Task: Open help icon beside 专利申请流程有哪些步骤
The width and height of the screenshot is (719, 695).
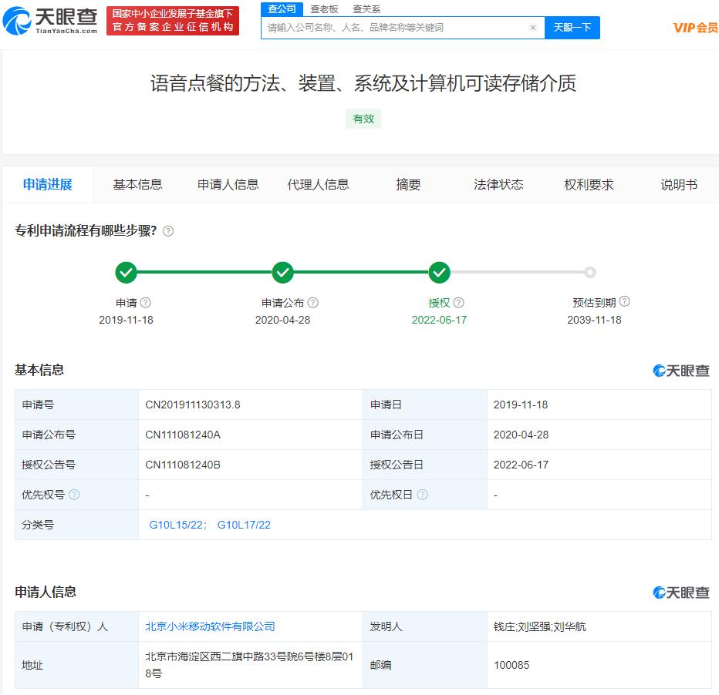Action: 168,230
